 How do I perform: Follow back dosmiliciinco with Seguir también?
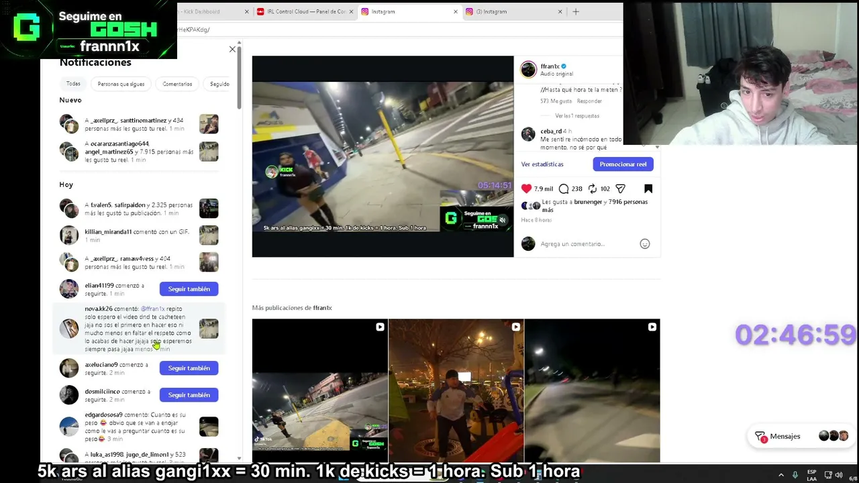pos(189,395)
